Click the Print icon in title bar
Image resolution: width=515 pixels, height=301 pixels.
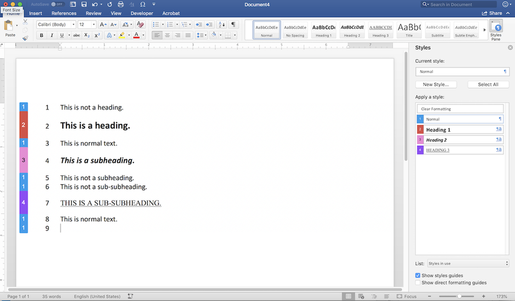coord(121,4)
